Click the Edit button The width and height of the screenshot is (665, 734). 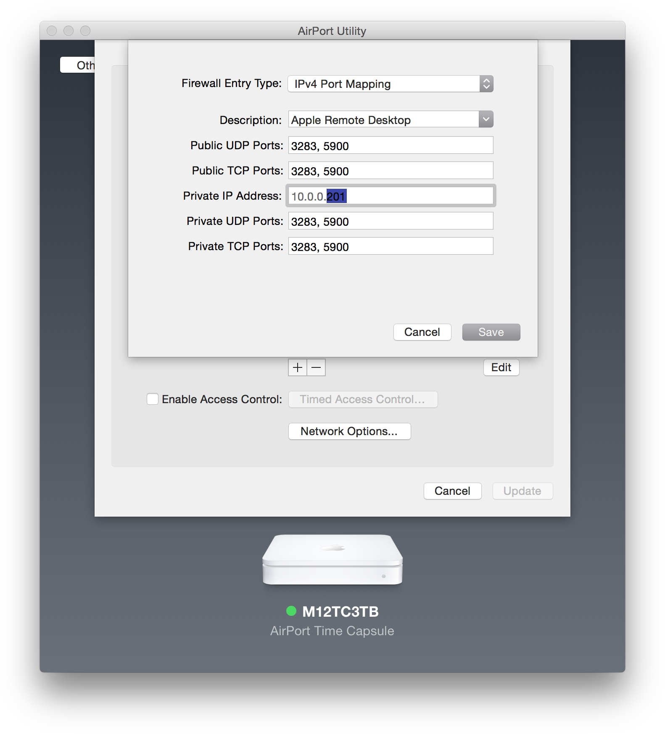(x=501, y=367)
